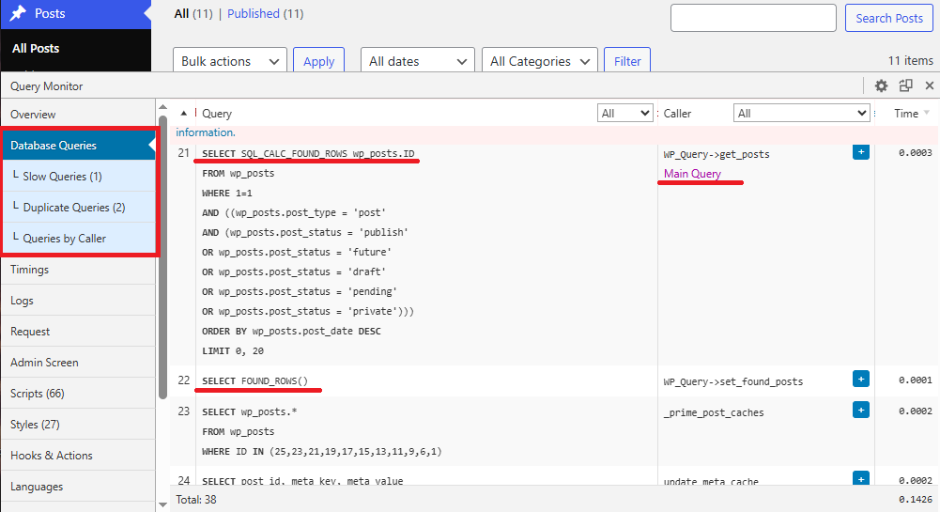Open Duplicate Queries (2) subpanel
Viewport: 940px width, 512px height.
pyautogui.click(x=78, y=208)
